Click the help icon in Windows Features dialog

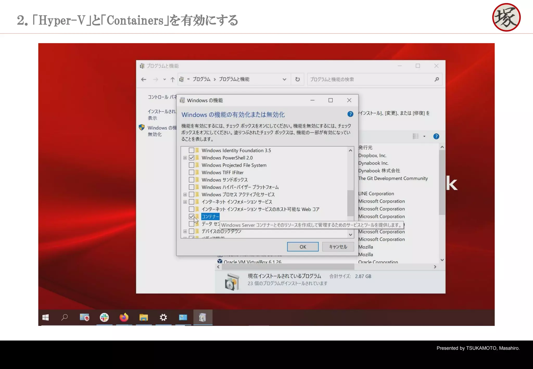tap(350, 114)
